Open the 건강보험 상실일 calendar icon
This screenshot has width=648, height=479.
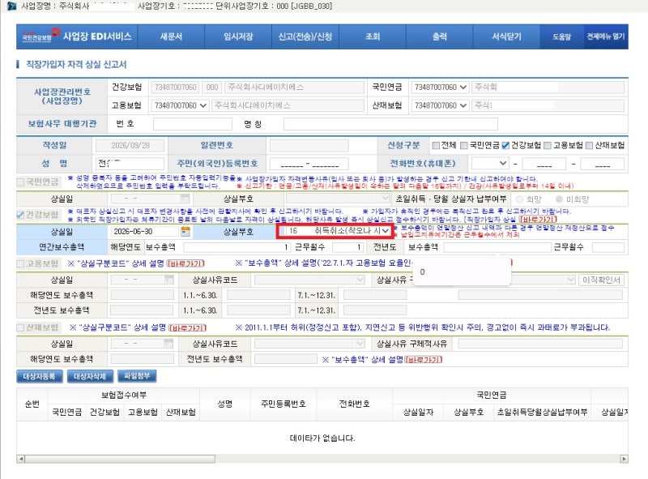click(185, 231)
